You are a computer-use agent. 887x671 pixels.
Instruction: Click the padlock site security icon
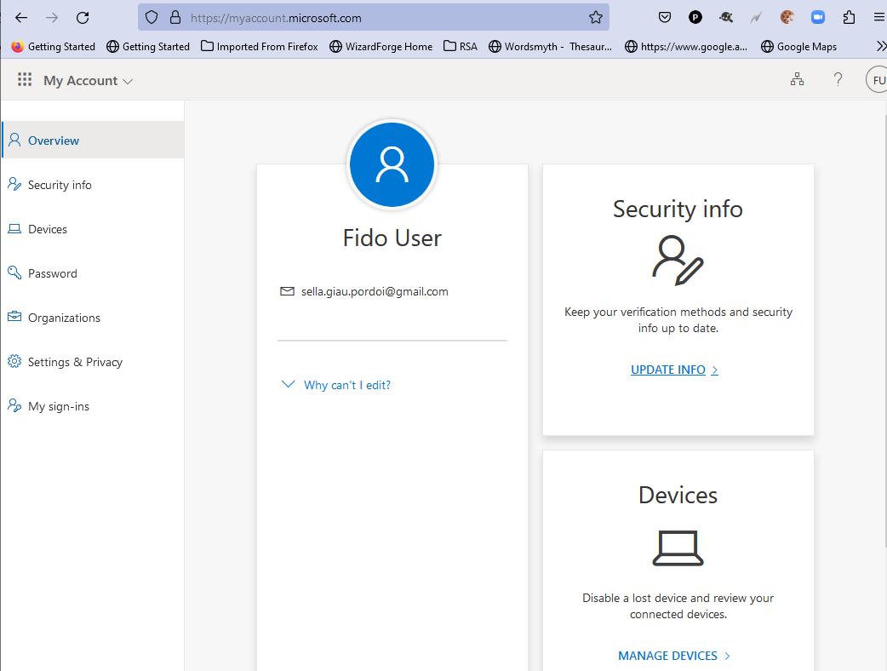pyautogui.click(x=175, y=18)
